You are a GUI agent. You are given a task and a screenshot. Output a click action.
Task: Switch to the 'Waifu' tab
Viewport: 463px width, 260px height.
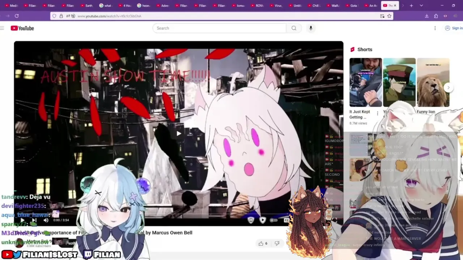pos(333,5)
